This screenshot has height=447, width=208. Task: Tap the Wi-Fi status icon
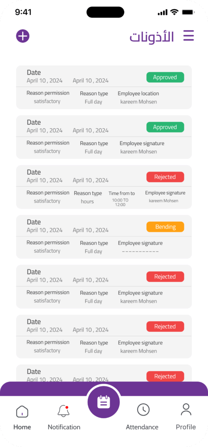click(174, 12)
